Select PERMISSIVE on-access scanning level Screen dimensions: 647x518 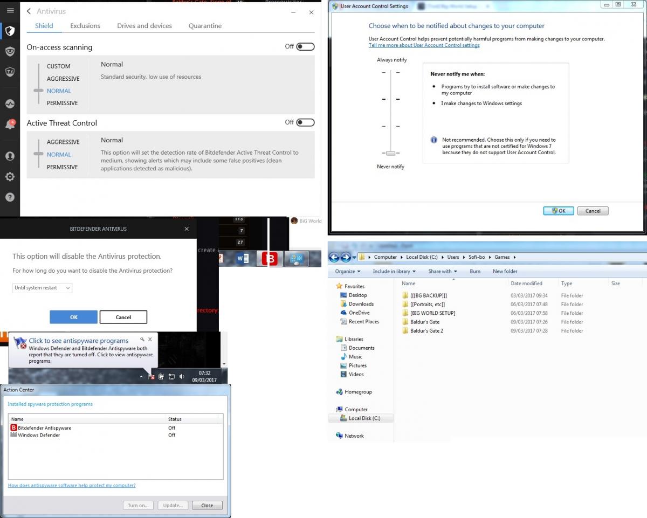pyautogui.click(x=62, y=103)
